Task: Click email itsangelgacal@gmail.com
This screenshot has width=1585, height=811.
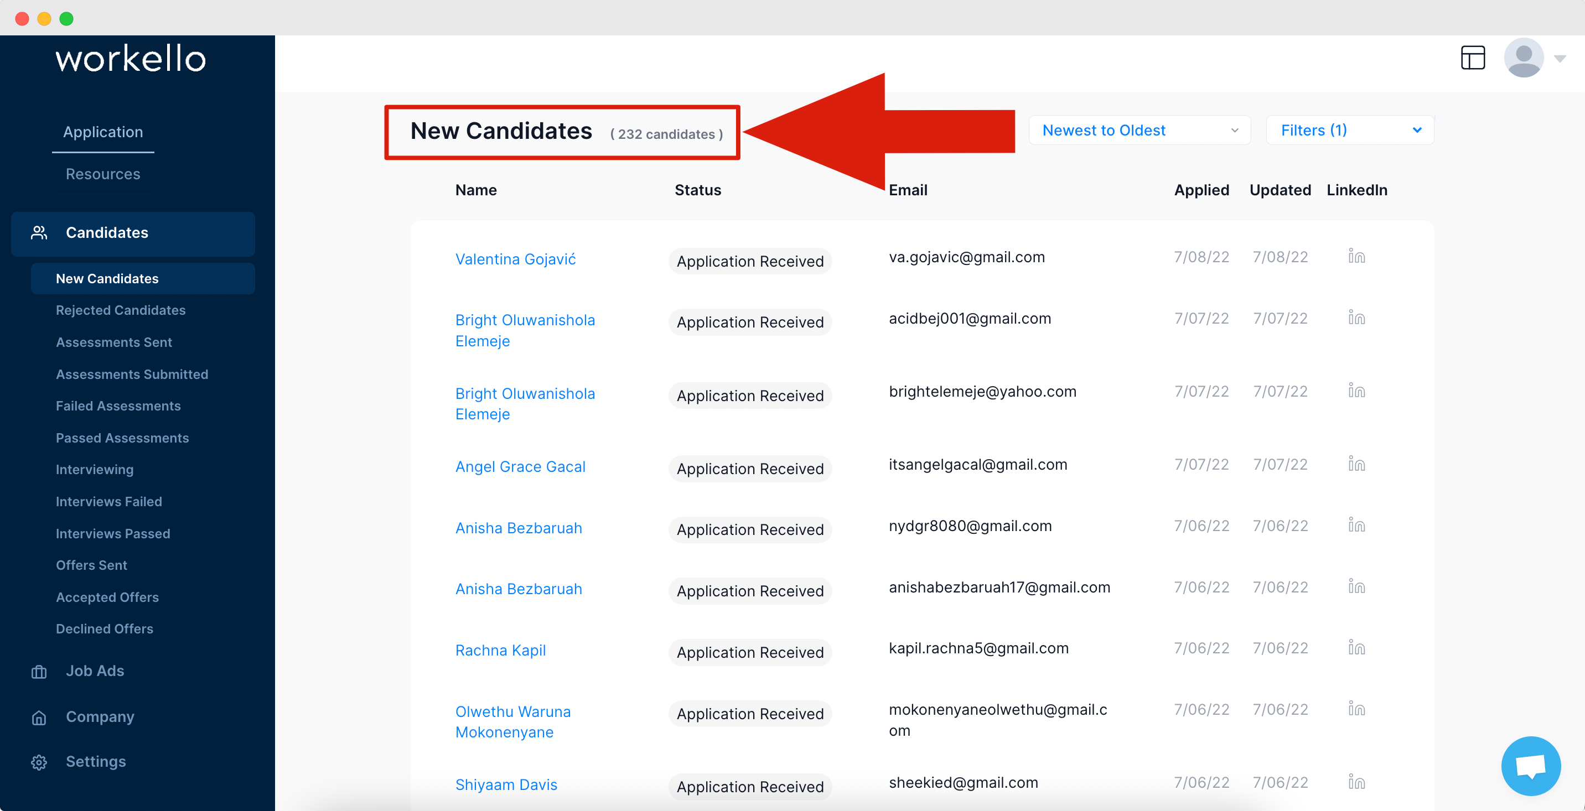Action: [978, 464]
